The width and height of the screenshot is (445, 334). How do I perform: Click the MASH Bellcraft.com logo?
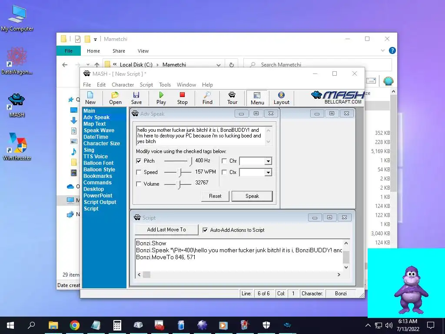coord(338,97)
